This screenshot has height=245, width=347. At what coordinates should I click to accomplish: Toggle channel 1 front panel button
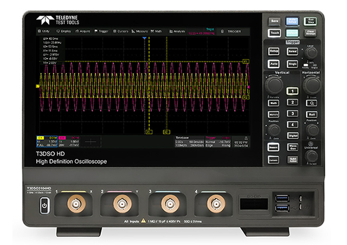coord(292,91)
